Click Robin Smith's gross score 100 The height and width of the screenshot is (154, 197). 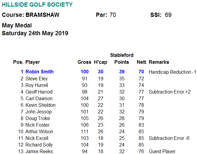[85, 72]
